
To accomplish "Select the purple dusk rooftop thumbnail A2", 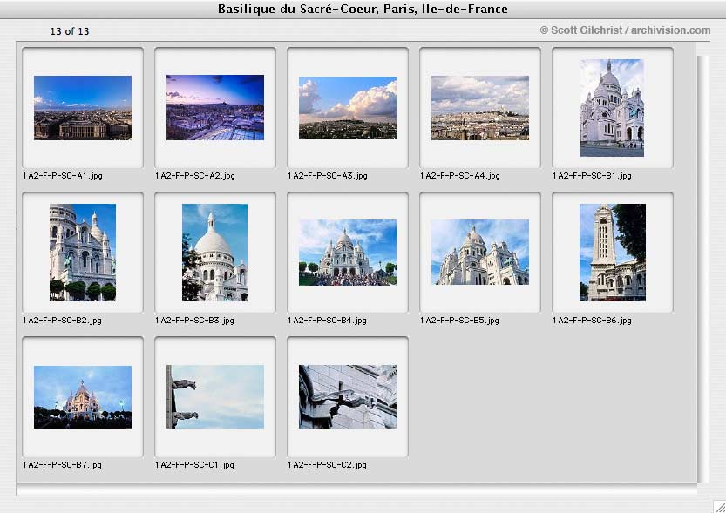I will 215,107.
